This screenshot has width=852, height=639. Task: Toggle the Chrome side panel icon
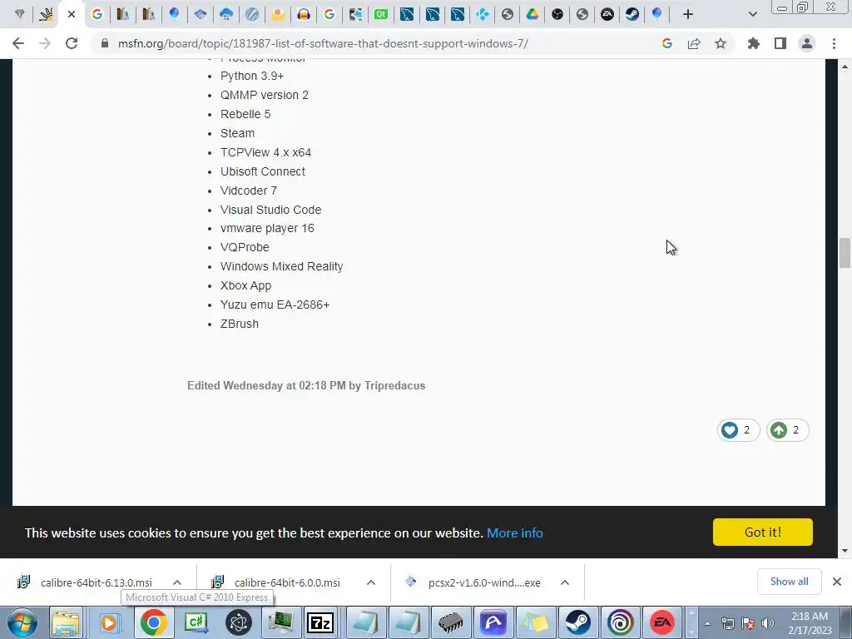pos(780,43)
